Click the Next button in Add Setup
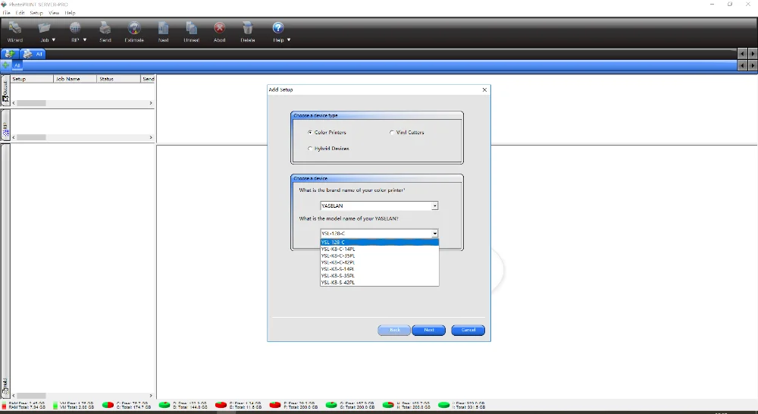The width and height of the screenshot is (758, 414). tap(429, 330)
